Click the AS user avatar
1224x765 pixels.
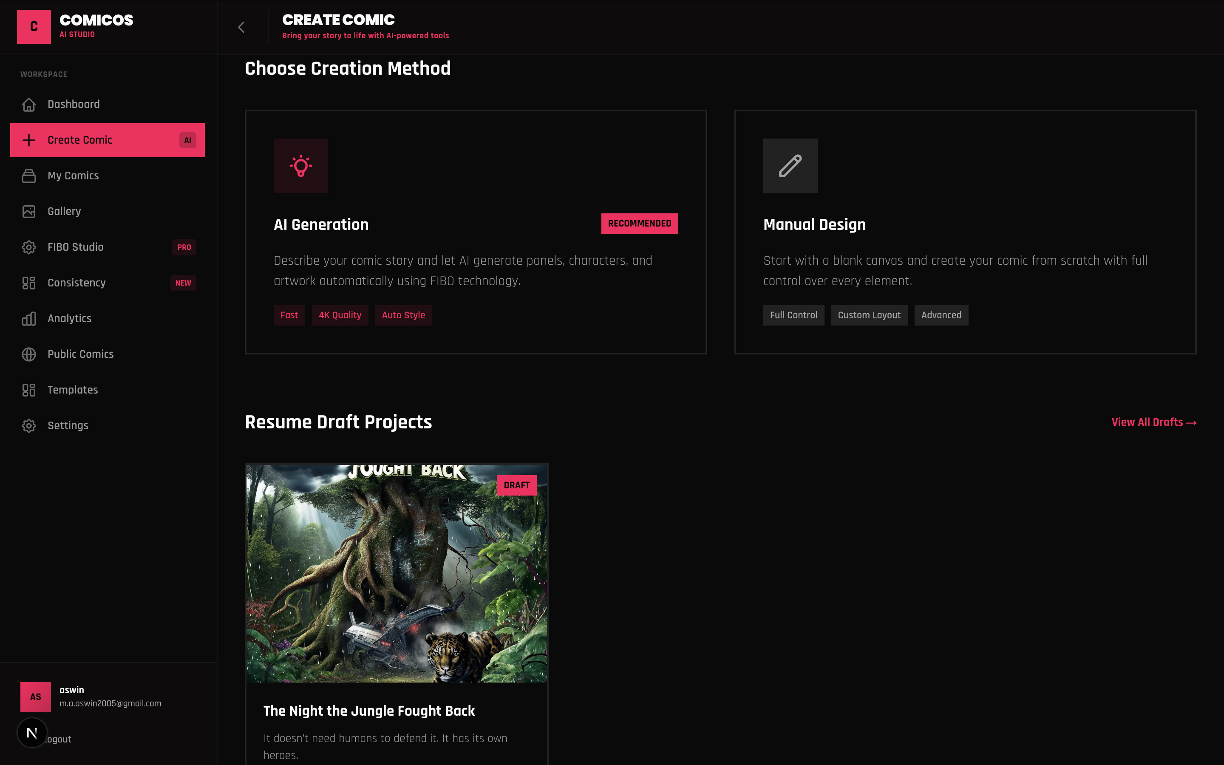pos(35,696)
